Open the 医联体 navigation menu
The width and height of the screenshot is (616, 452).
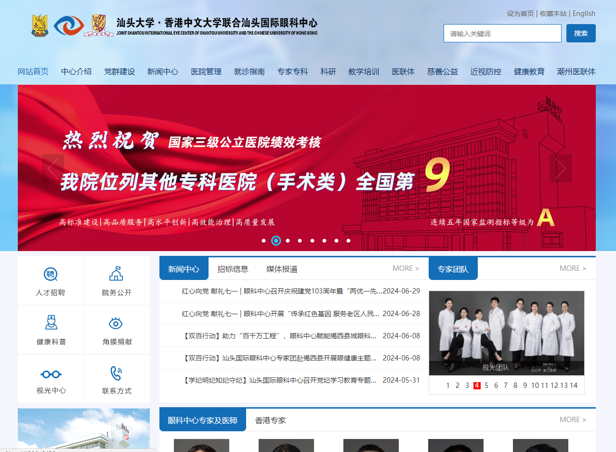[x=403, y=72]
